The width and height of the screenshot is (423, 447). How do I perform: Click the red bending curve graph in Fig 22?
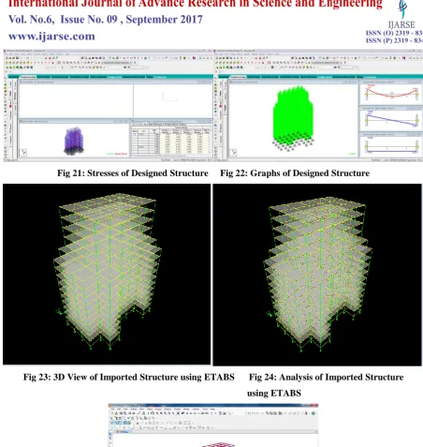click(x=391, y=93)
